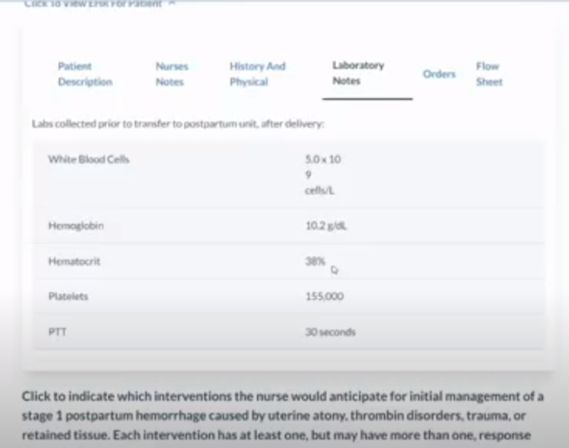Select the PTT row label
The height and width of the screenshot is (448, 569).
[58, 331]
